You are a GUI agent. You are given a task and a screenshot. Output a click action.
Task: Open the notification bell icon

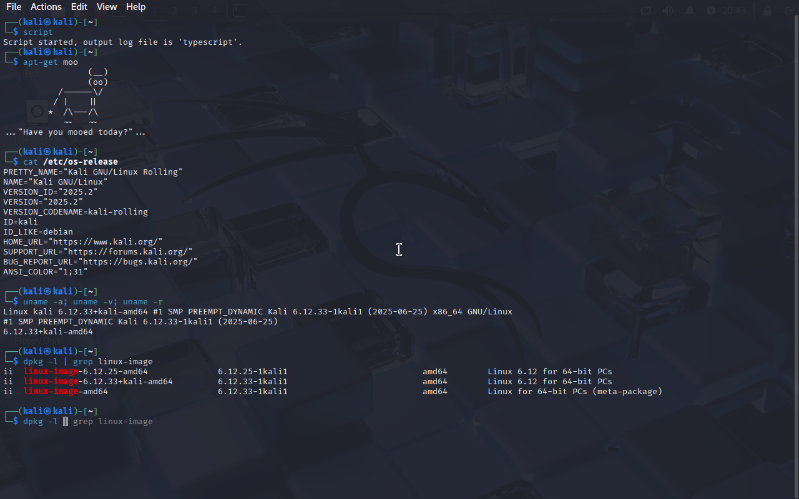click(x=690, y=11)
